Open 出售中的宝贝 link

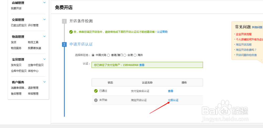(x=36, y=65)
